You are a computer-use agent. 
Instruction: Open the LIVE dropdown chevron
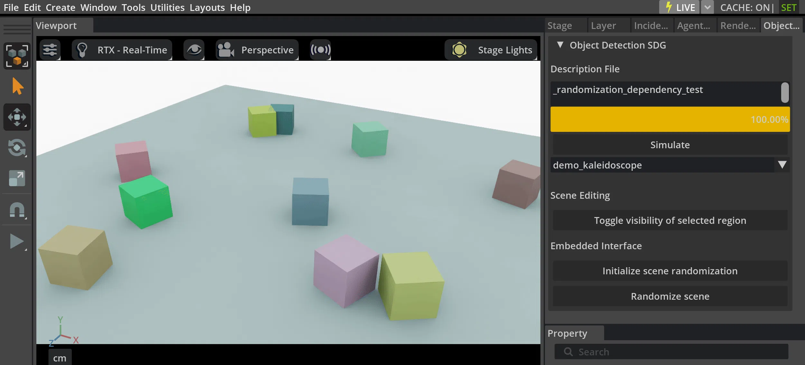(707, 7)
